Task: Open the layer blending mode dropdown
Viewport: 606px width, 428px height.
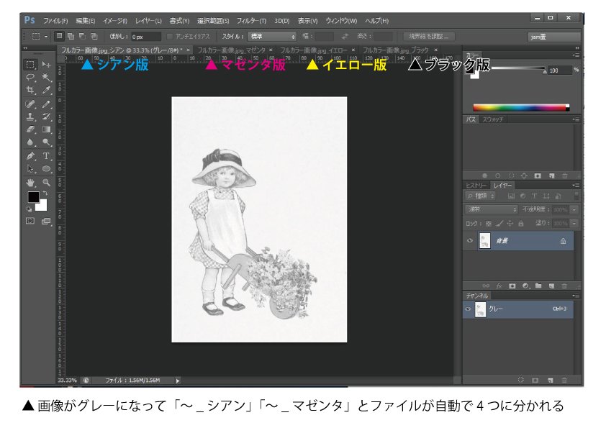Action: [492, 209]
